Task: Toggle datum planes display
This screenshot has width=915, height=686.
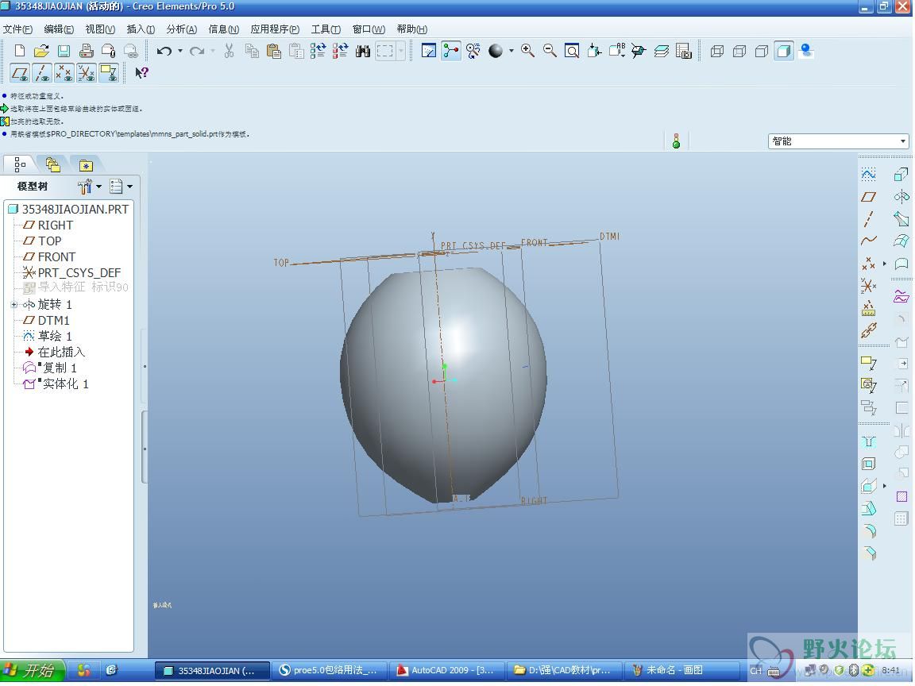Action: (20, 73)
